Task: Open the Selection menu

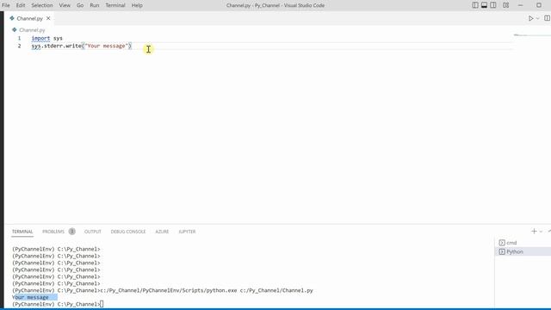Action: (x=42, y=5)
